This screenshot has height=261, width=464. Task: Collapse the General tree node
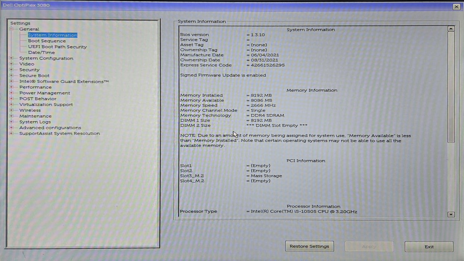click(11, 29)
